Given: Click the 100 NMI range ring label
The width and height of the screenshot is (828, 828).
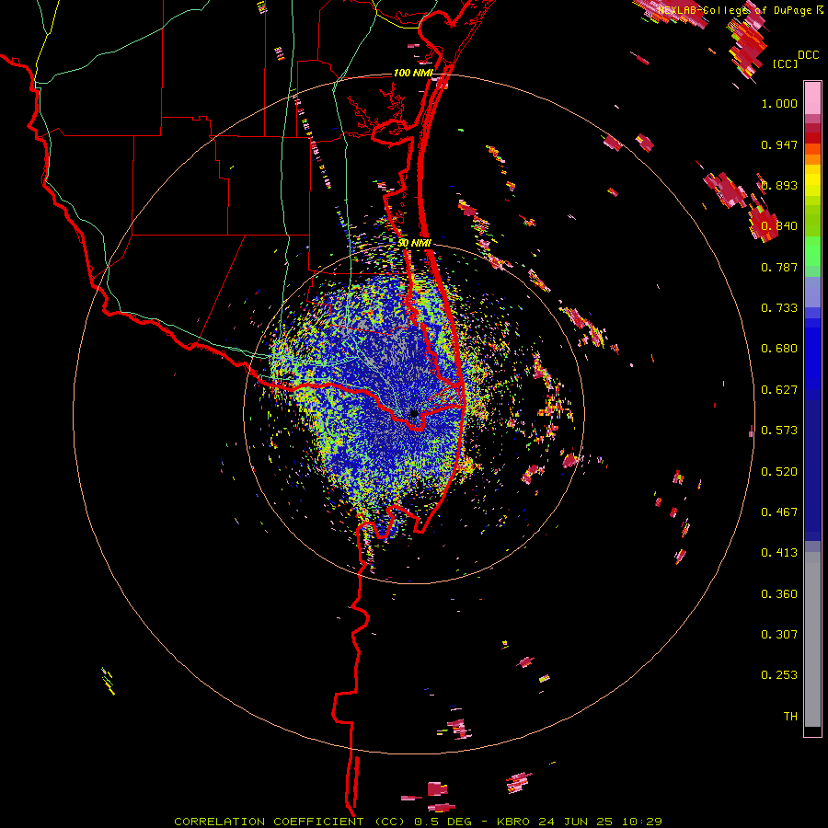Looking at the screenshot, I should (x=413, y=73).
